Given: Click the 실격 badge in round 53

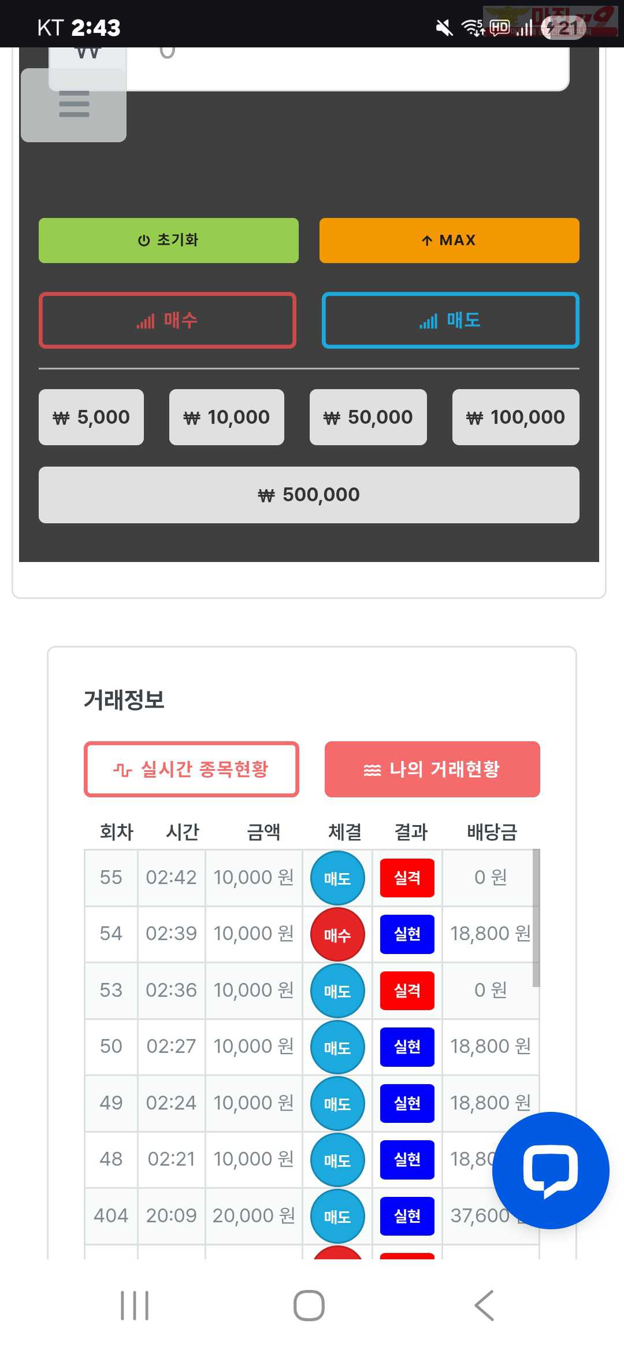Looking at the screenshot, I should coord(407,990).
